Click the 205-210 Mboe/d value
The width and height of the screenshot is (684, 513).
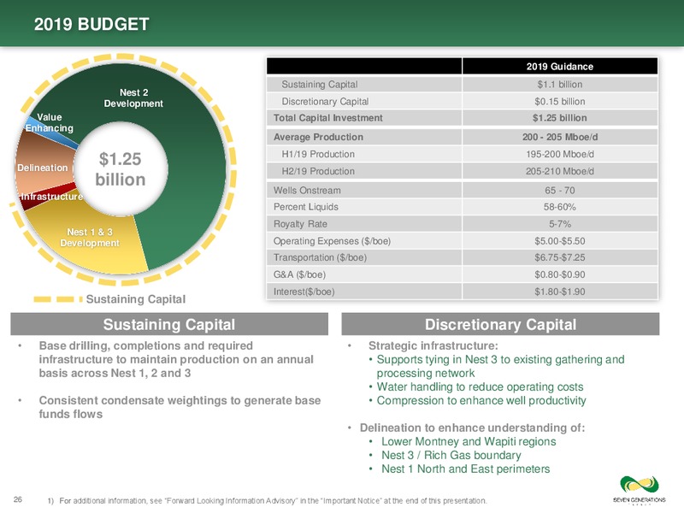point(560,171)
